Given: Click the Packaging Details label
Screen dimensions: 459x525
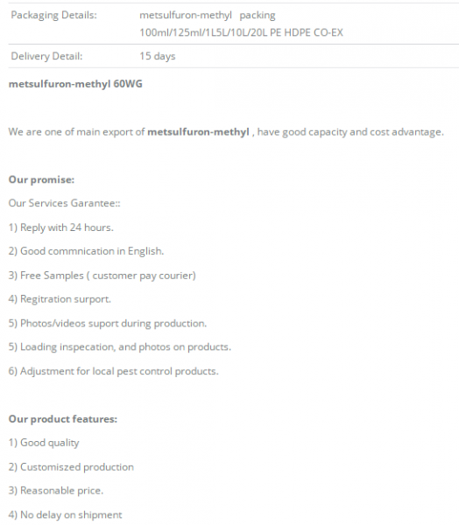Looking at the screenshot, I should (53, 15).
